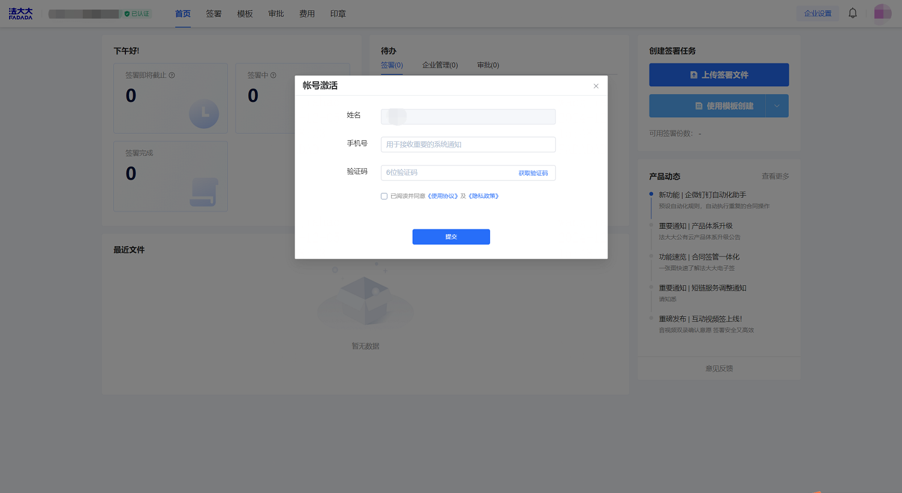This screenshot has height=493, width=902.
Task: Click the FADADA logo in the header
Action: 20,14
